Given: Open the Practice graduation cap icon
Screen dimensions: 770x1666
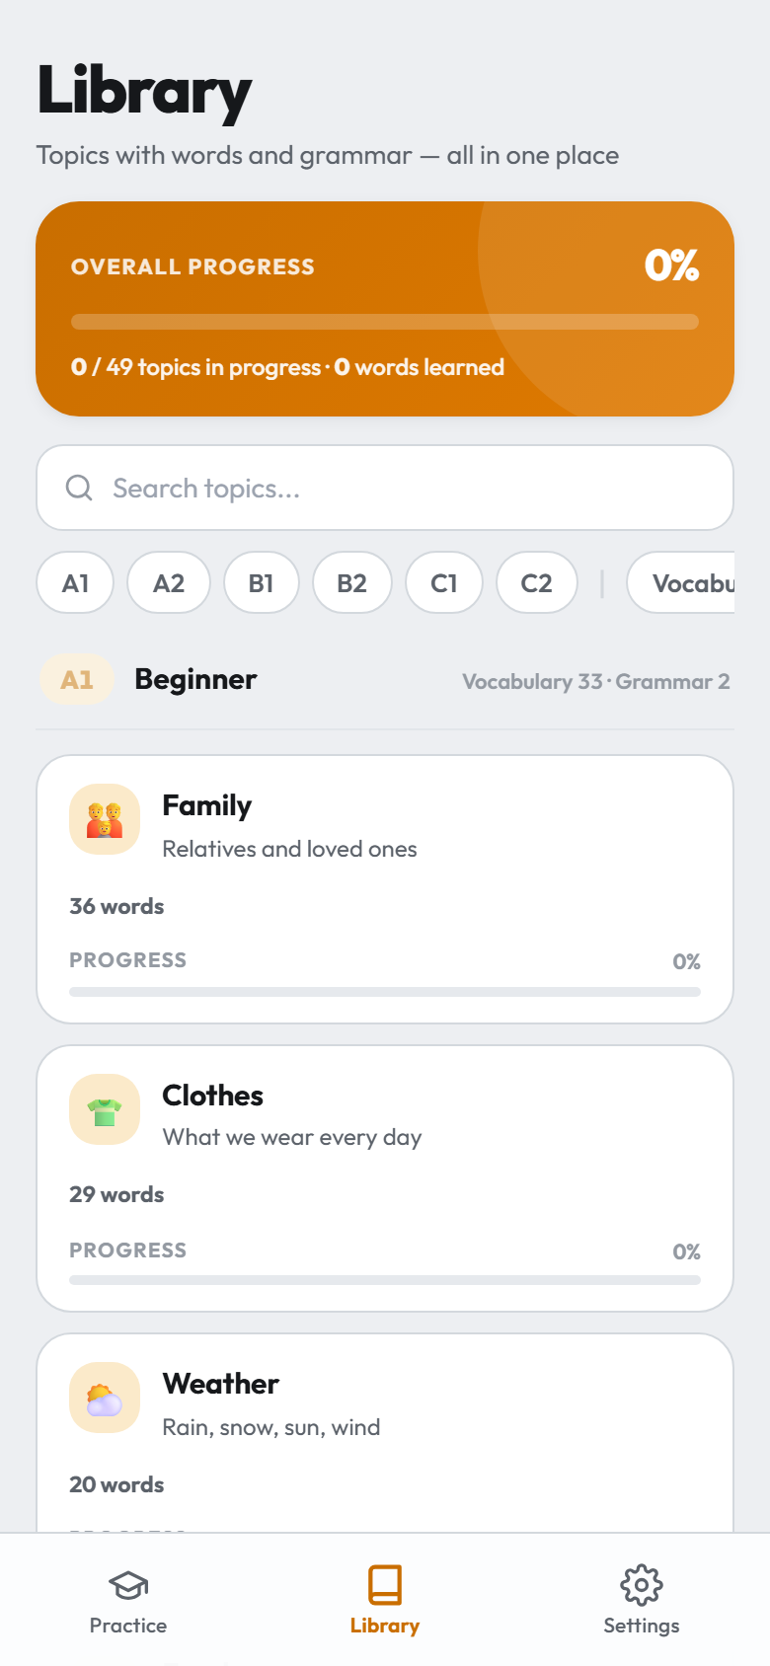Looking at the screenshot, I should pos(128,1586).
